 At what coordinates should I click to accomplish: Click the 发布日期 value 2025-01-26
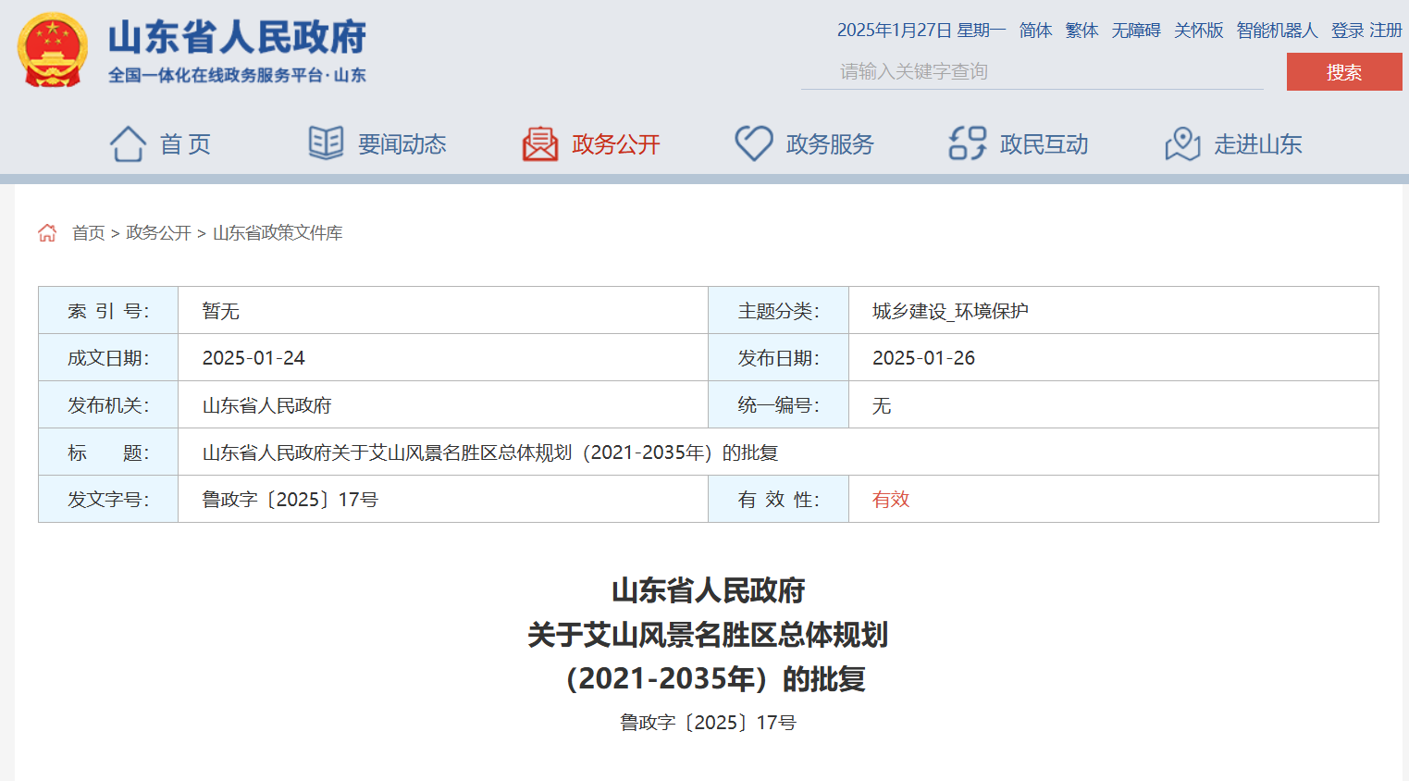pos(923,358)
